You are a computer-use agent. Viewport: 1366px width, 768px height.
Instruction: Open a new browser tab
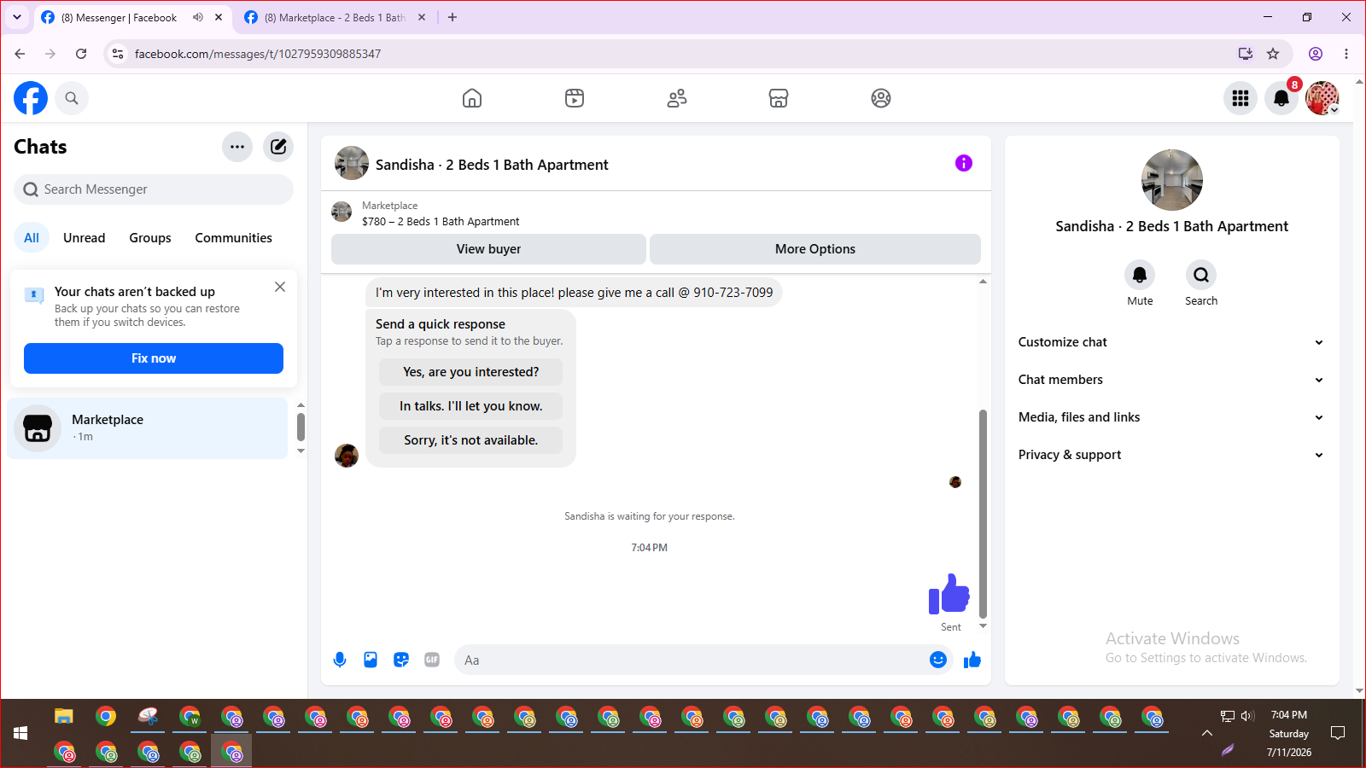coord(452,17)
